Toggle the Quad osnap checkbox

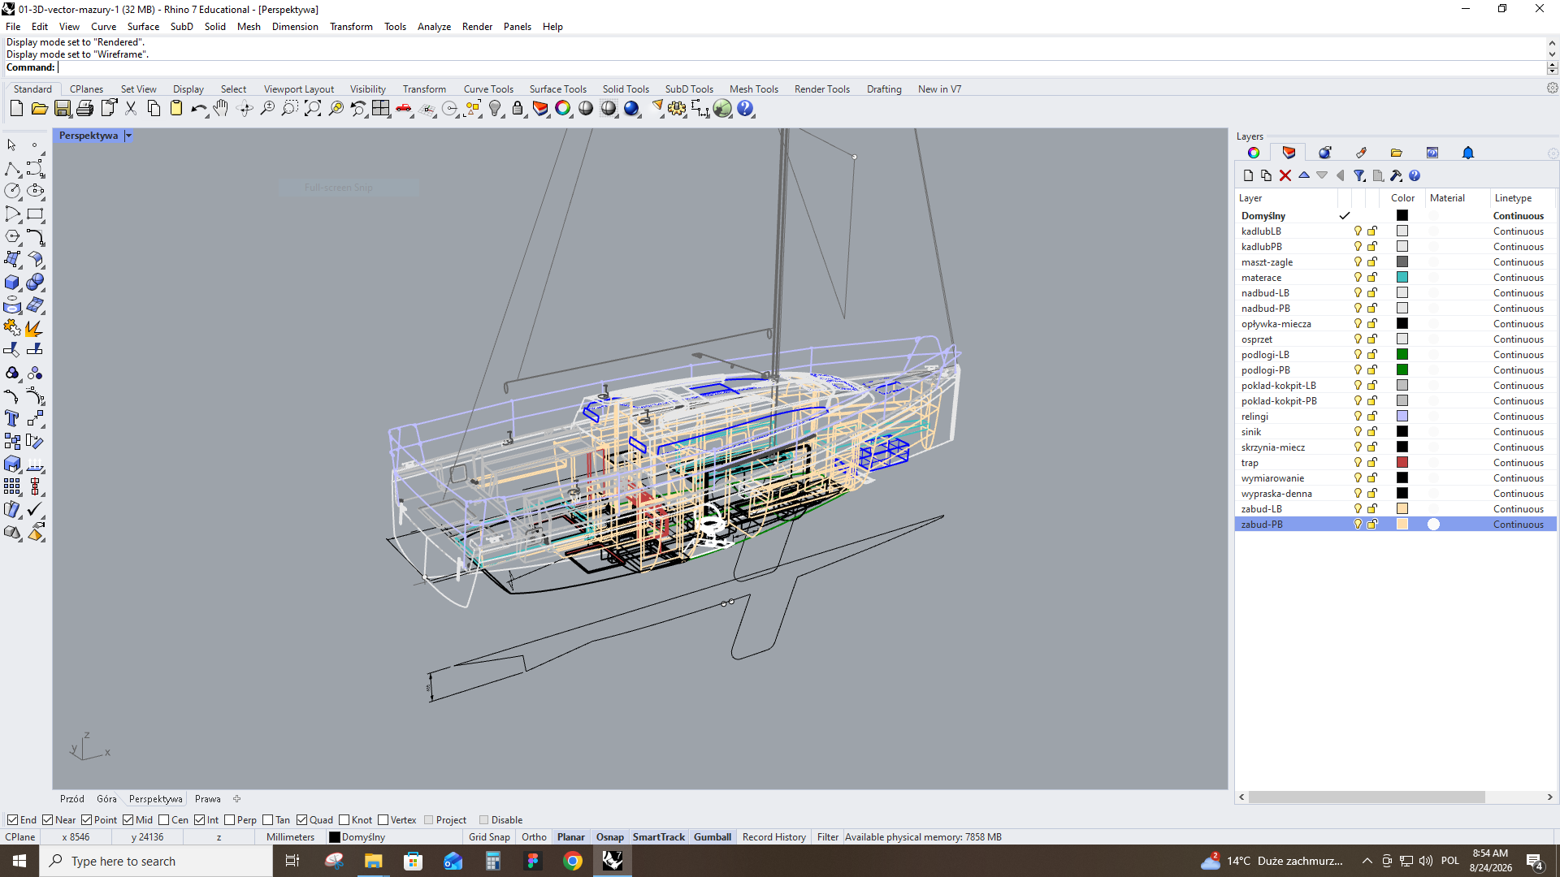[302, 820]
